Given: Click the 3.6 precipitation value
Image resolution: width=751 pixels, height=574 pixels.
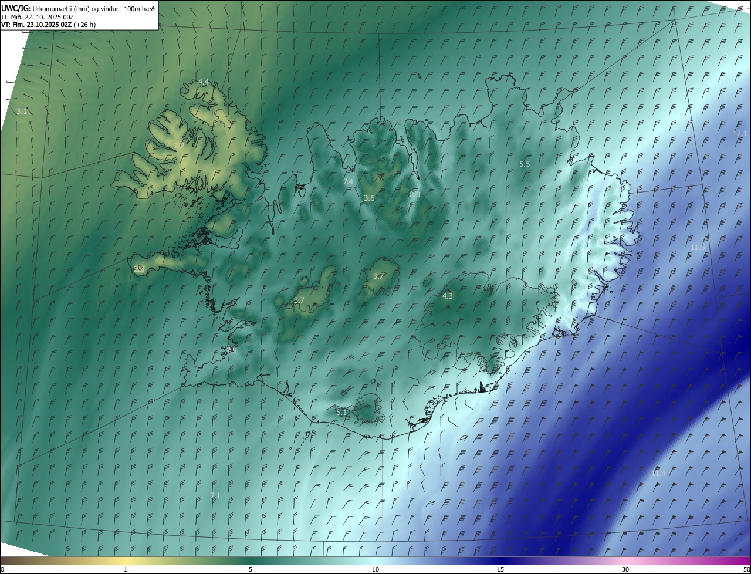Looking at the screenshot, I should click(369, 198).
